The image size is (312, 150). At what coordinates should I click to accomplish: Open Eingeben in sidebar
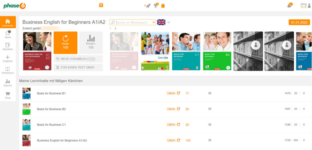[8, 59]
